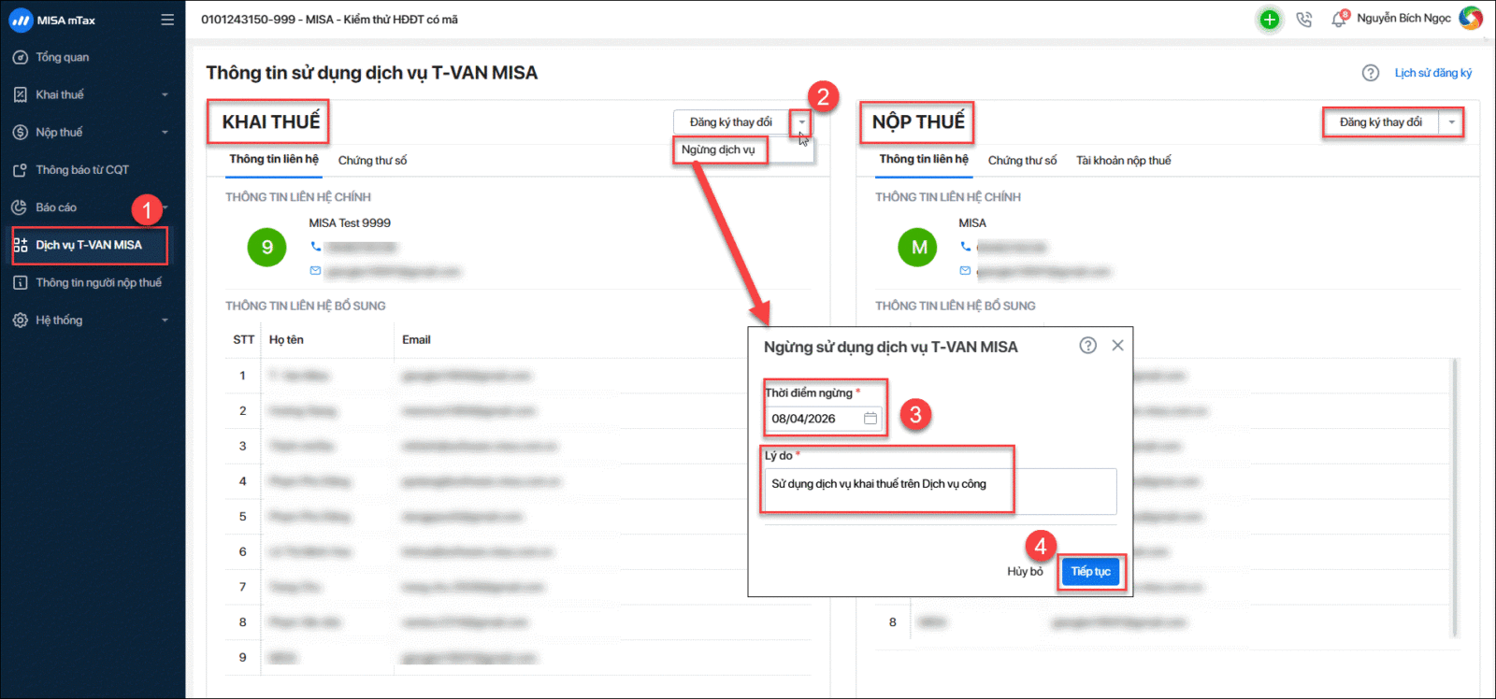Viewport: 1496px width, 699px height.
Task: Click the email icon under MISA Test 9999
Action: tap(316, 271)
